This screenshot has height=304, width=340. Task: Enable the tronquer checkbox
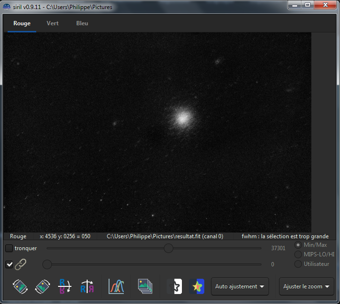tap(9, 248)
